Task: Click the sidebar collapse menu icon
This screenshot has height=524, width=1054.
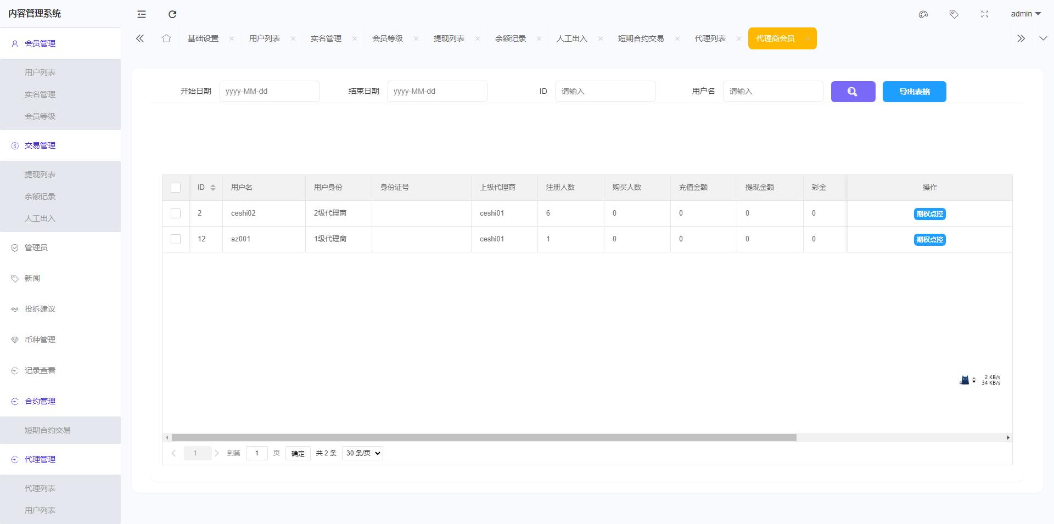Action: (x=142, y=14)
